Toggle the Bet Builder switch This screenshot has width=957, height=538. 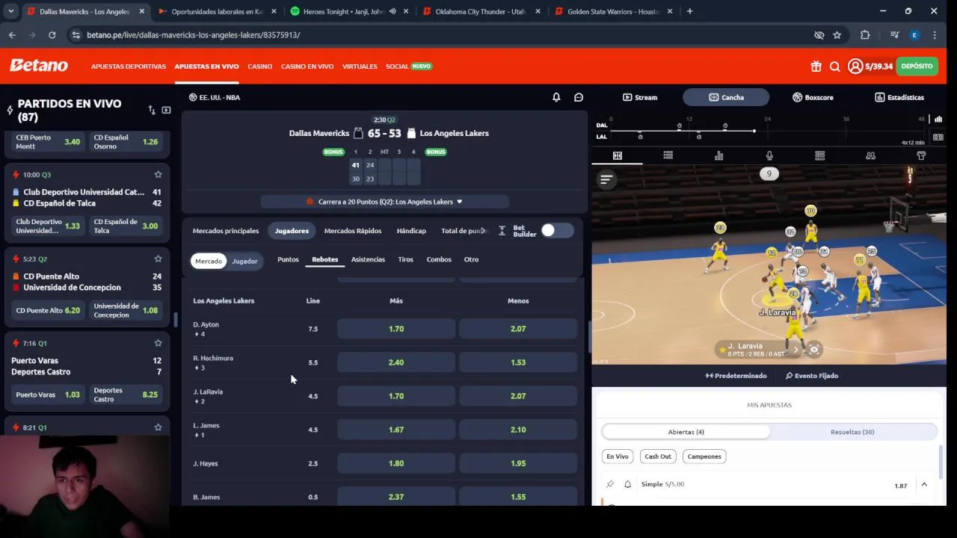pos(557,230)
